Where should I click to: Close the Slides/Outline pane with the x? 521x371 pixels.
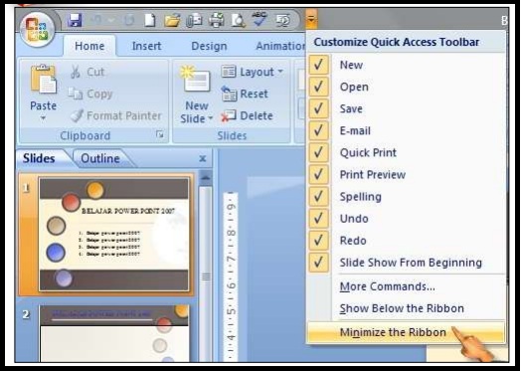pos(203,158)
